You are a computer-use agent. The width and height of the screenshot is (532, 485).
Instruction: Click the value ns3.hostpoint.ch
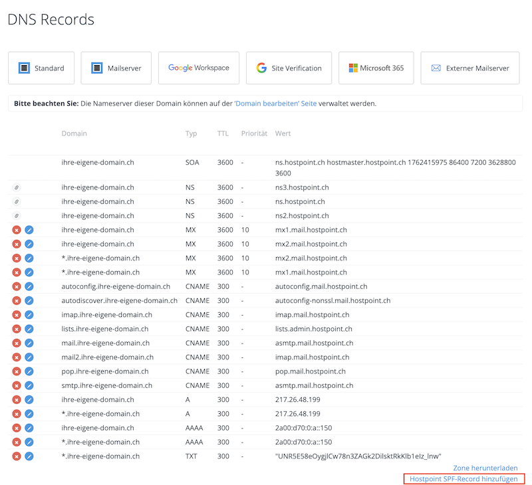(x=302, y=187)
